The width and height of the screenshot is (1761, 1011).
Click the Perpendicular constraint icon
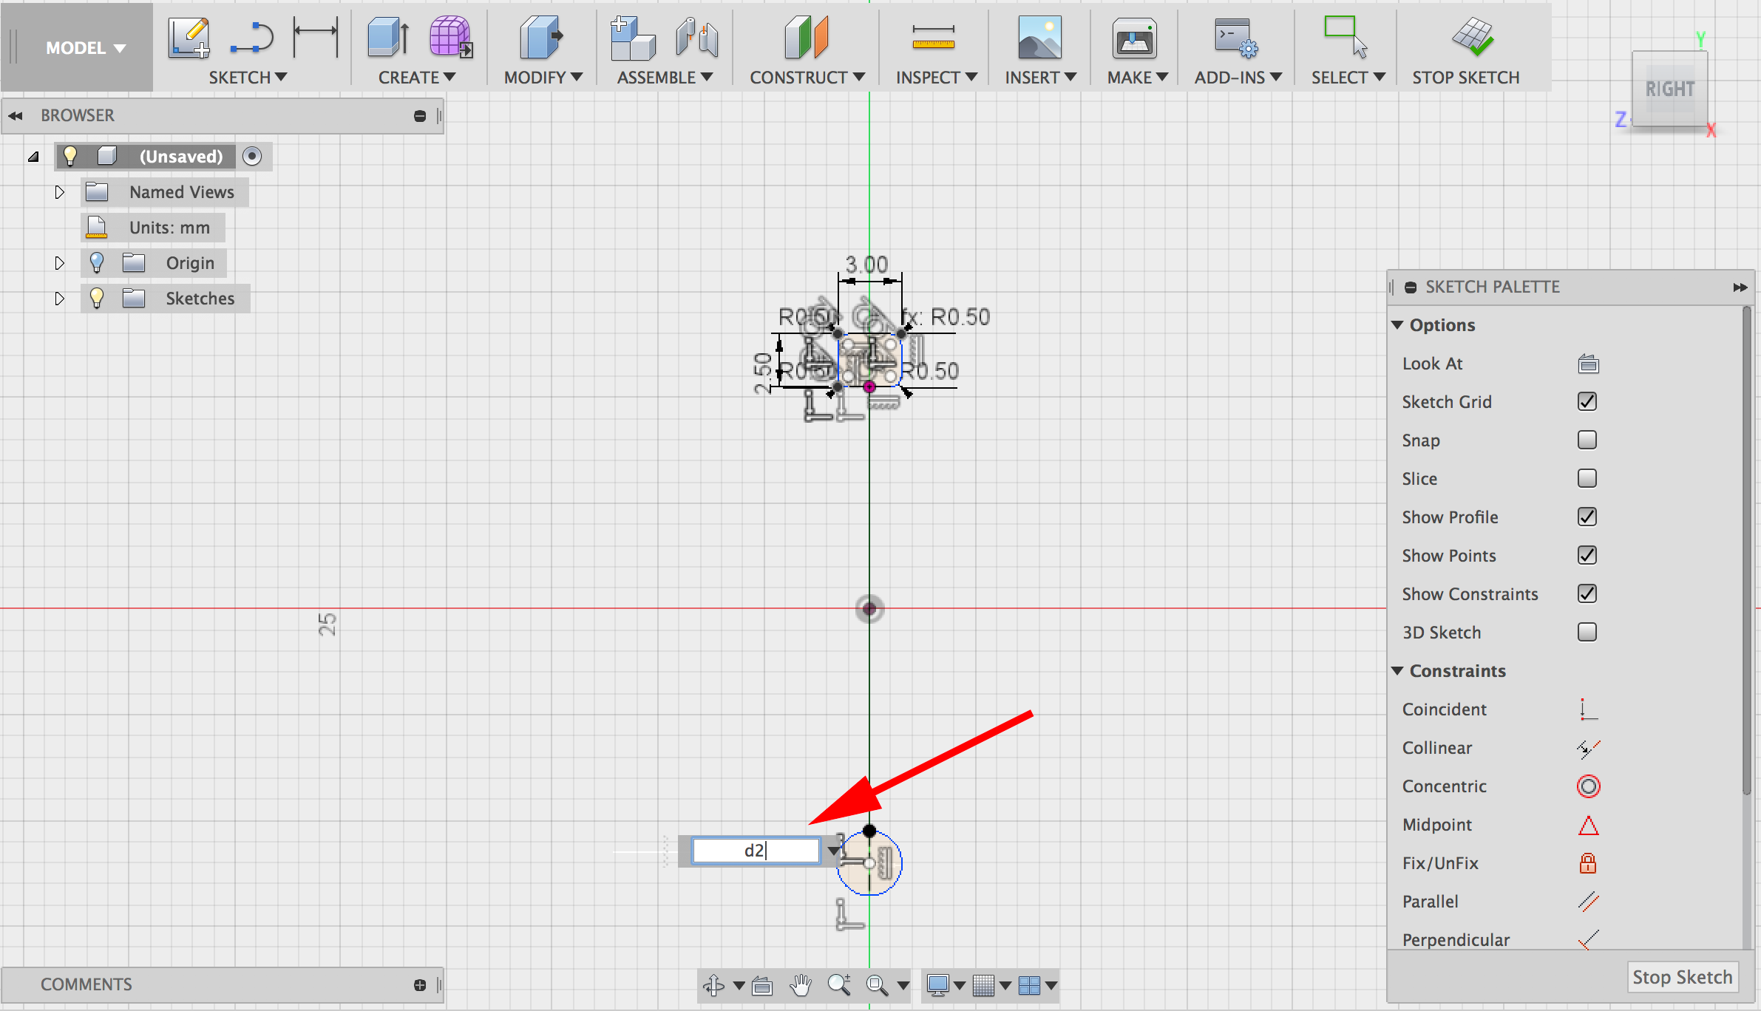1588,940
